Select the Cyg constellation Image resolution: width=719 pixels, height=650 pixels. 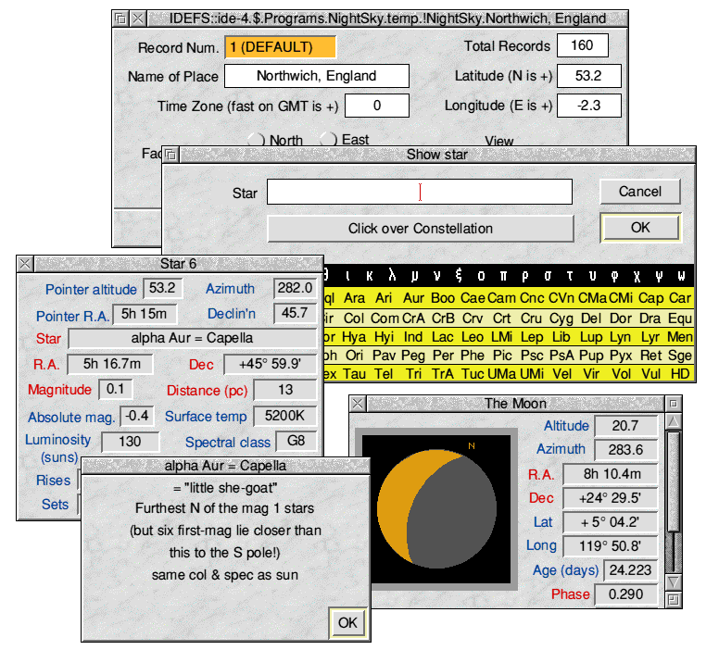561,319
